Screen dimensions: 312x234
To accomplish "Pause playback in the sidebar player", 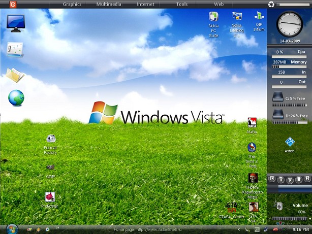I will 281,180.
